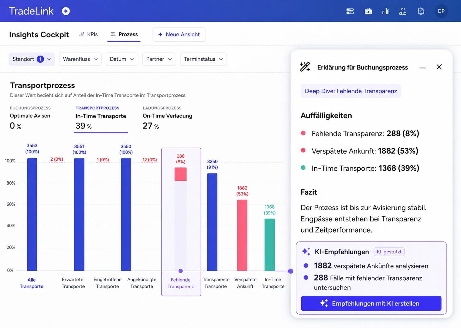Close the Erklärung für Buchungsprozess panel
This screenshot has width=461, height=328.
click(439, 67)
